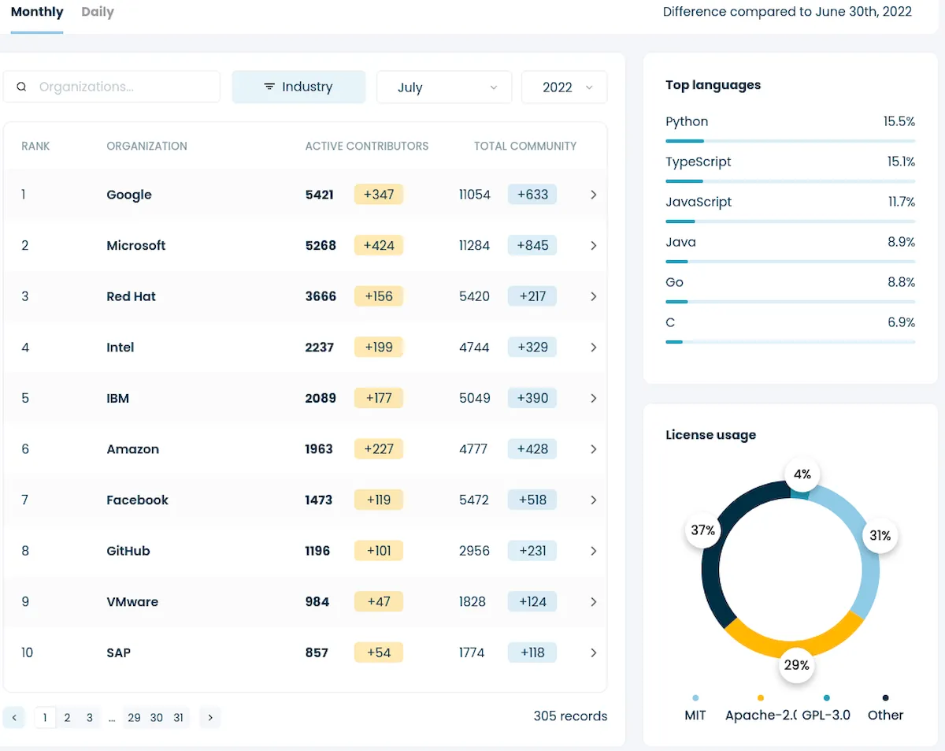Click the 305 records count
Screen dimensions: 945x751
pyautogui.click(x=570, y=716)
